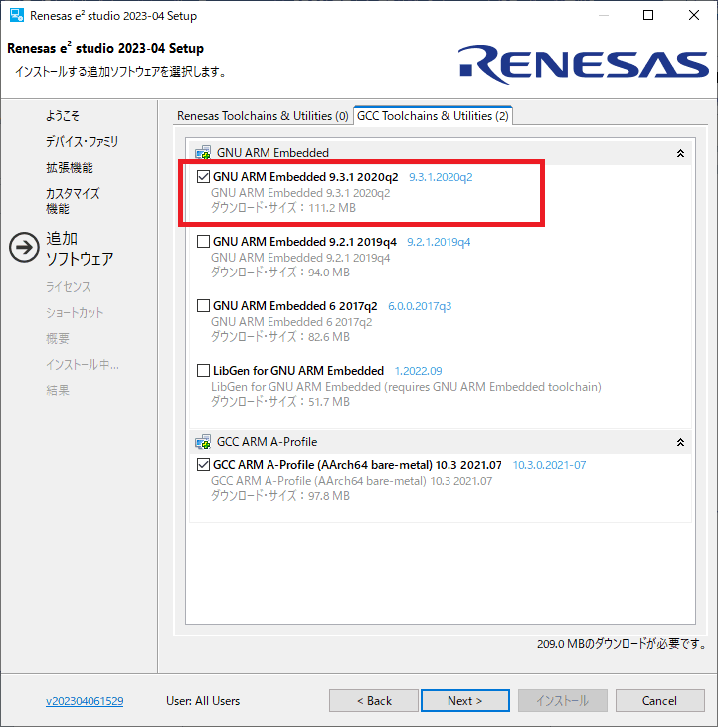Click the User: All Users text
Image resolution: width=718 pixels, height=727 pixels.
(203, 701)
